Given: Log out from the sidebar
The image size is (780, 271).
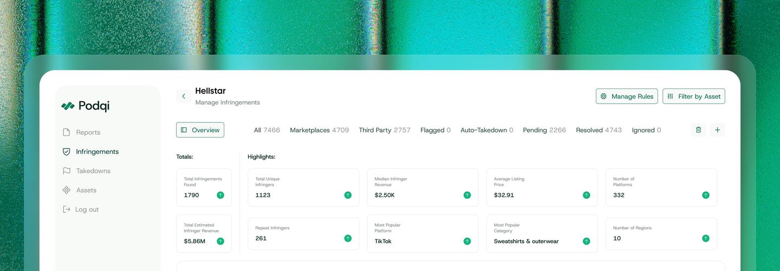Looking at the screenshot, I should 86,210.
